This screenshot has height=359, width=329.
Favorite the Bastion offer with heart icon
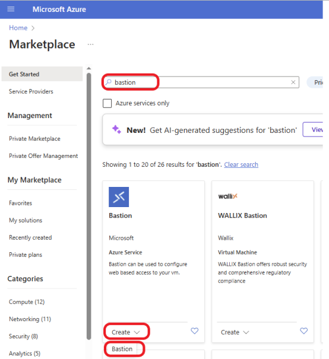click(195, 331)
